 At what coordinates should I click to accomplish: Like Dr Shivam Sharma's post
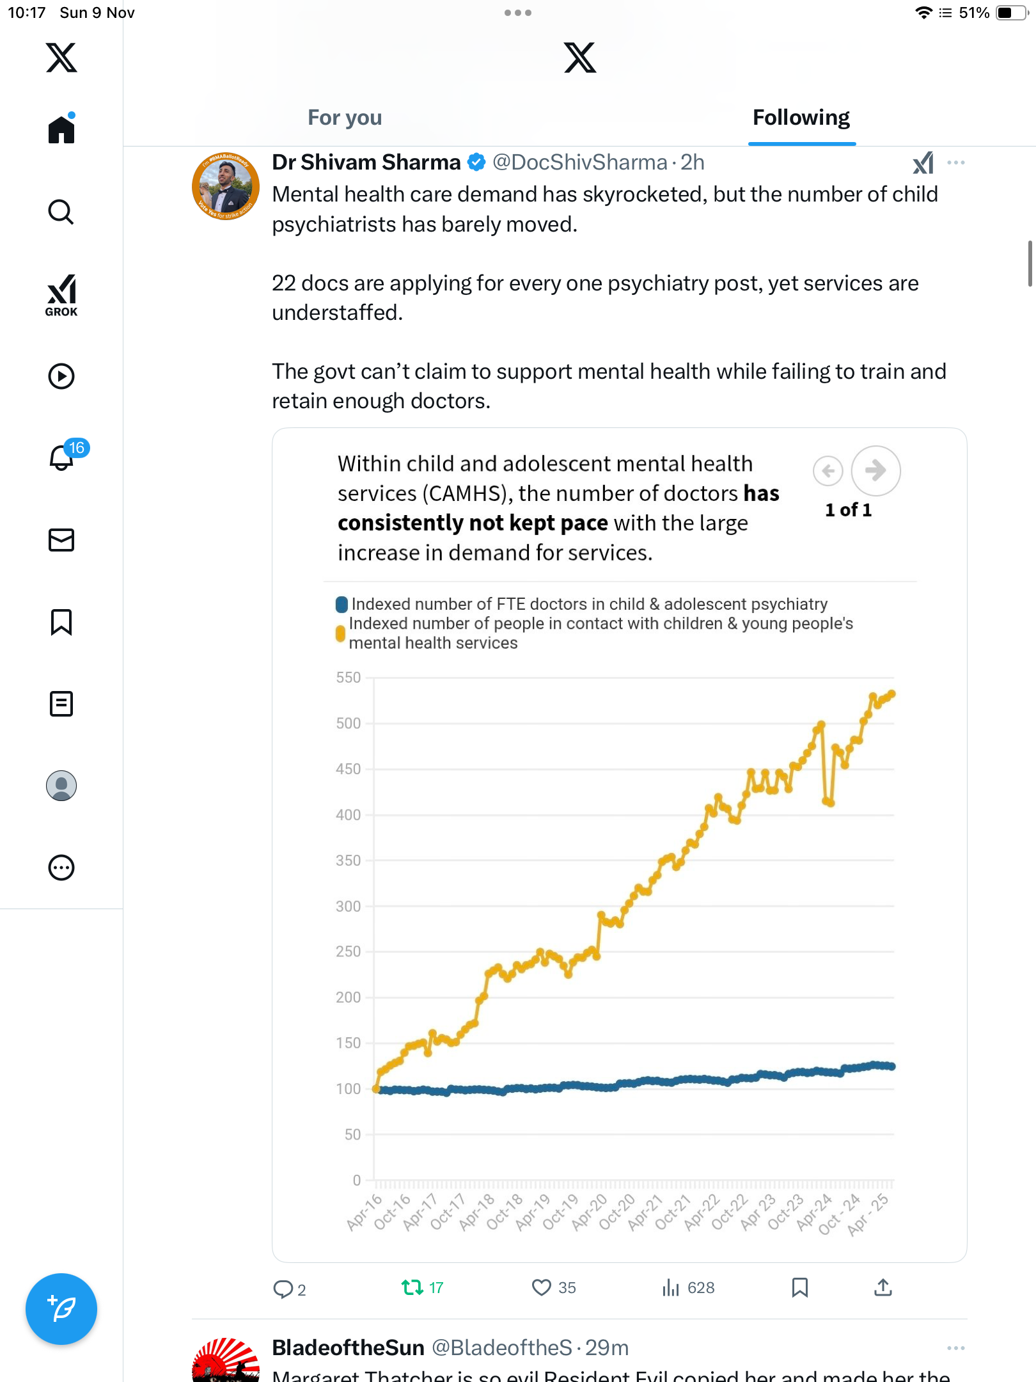[542, 1287]
